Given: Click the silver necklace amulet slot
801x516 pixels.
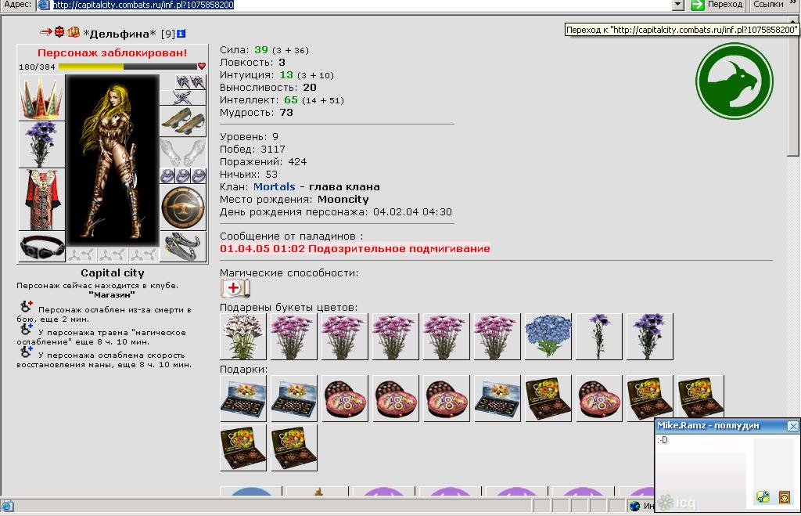Looking at the screenshot, I should point(183,98).
